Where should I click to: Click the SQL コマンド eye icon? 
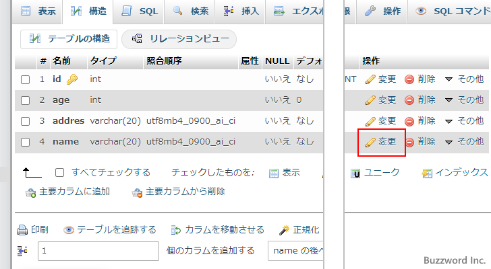pos(421,11)
